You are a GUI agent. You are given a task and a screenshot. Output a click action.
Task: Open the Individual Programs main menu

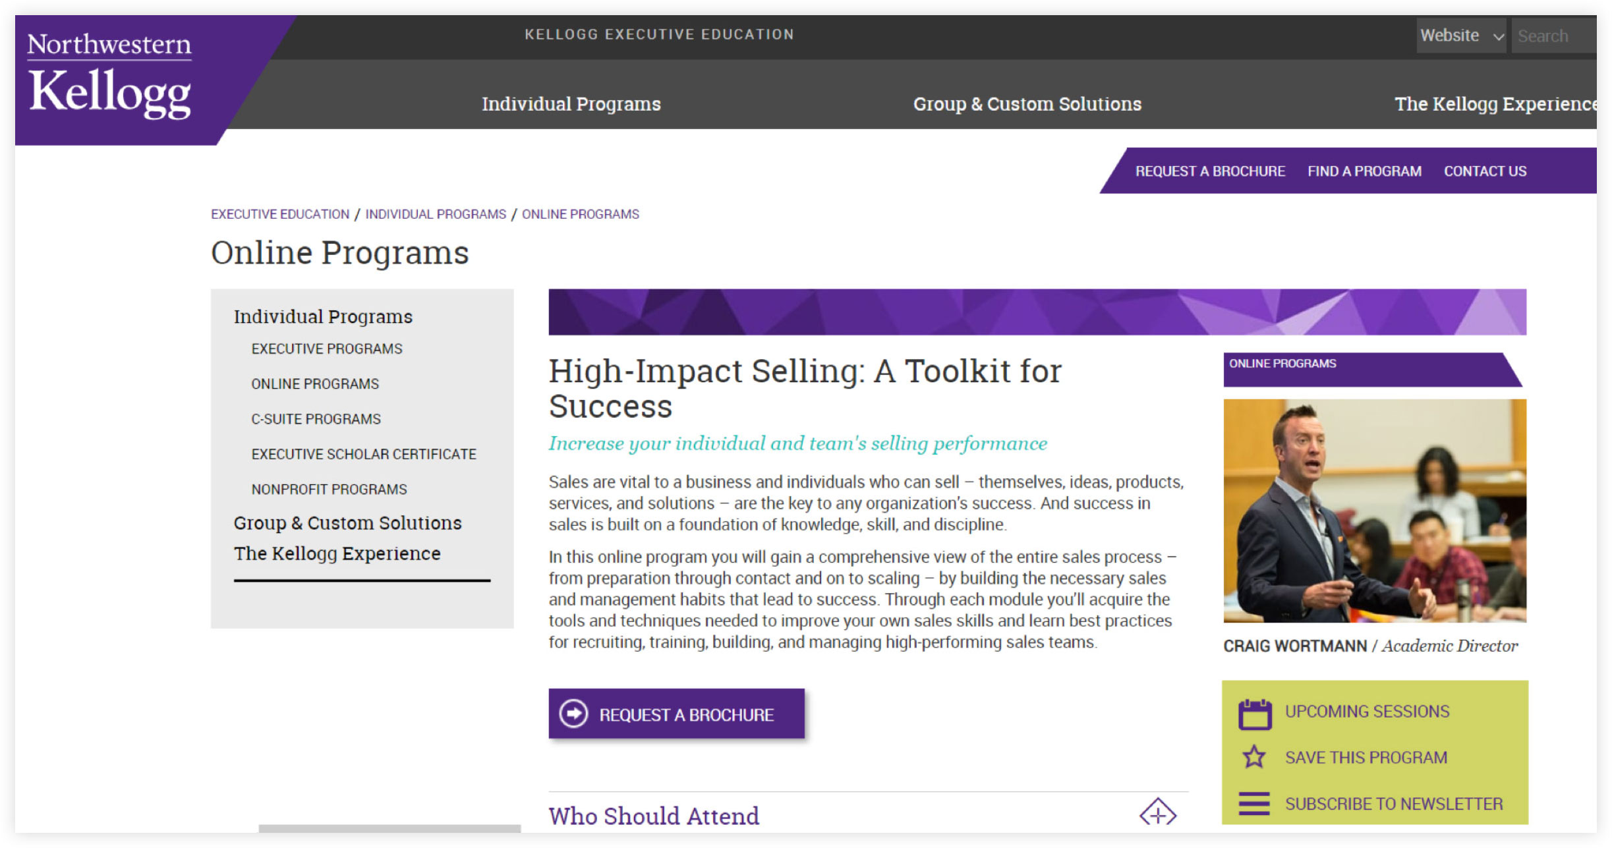(x=571, y=104)
